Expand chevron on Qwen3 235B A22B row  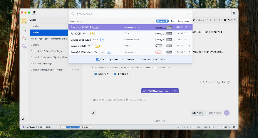pos(190,39)
